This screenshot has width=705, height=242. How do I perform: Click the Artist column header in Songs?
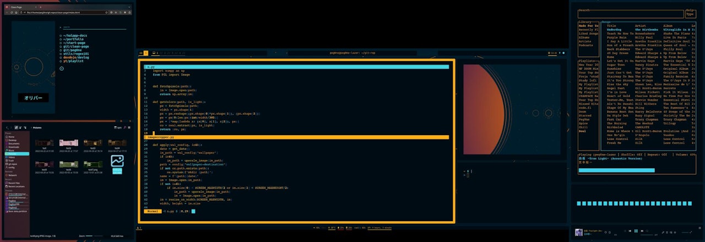[641, 26]
